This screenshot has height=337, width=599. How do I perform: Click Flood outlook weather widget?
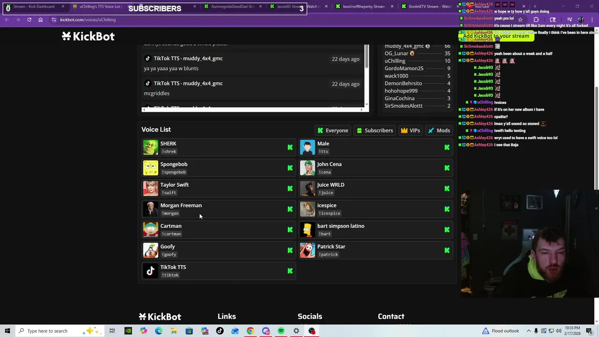tap(500, 331)
